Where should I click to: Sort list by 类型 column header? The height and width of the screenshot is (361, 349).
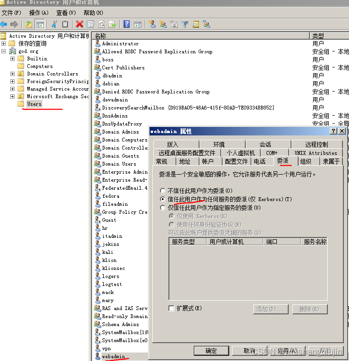point(330,36)
